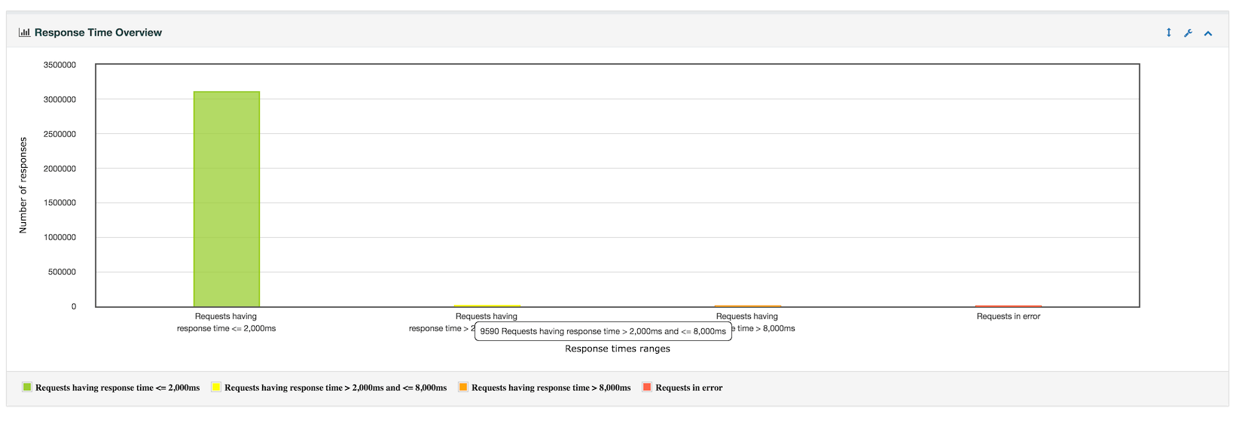
Task: Click the orange legend square for > 8,000ms
Action: point(463,387)
